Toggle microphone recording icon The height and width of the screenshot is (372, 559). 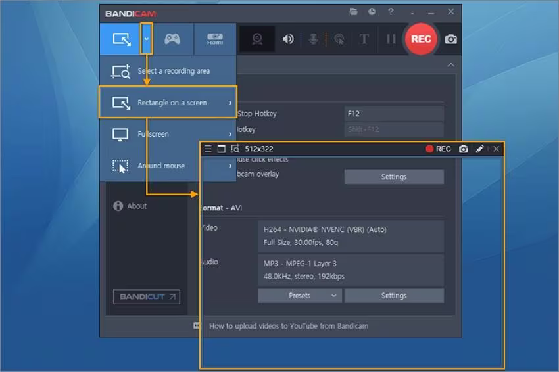click(313, 39)
